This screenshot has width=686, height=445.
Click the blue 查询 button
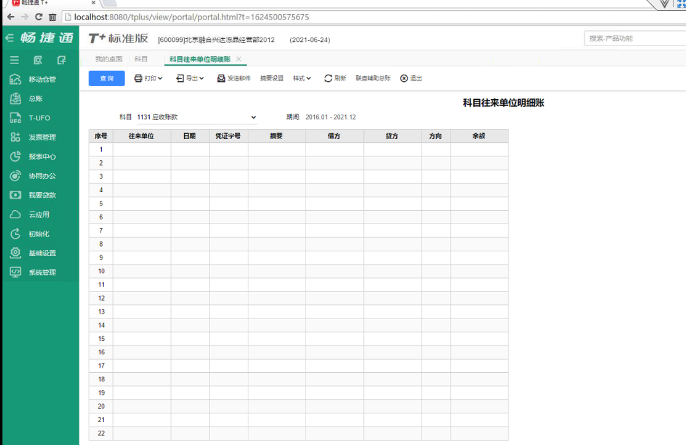point(107,78)
